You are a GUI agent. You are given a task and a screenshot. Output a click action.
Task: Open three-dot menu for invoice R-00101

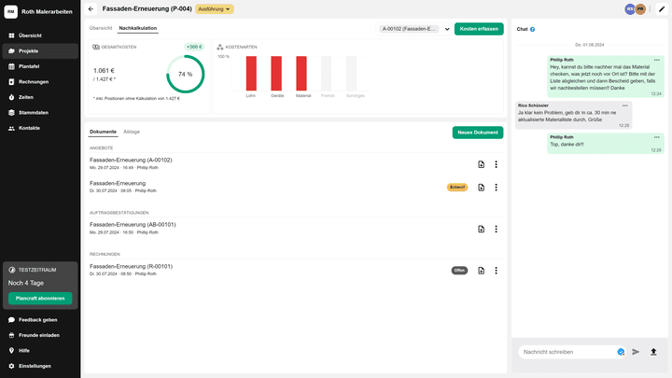tap(496, 271)
